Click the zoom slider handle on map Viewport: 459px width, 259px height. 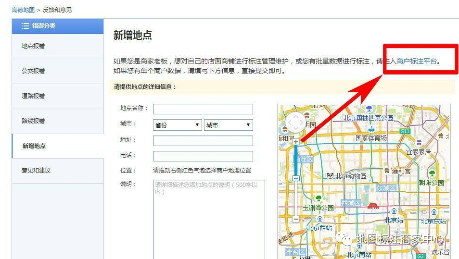[295, 178]
